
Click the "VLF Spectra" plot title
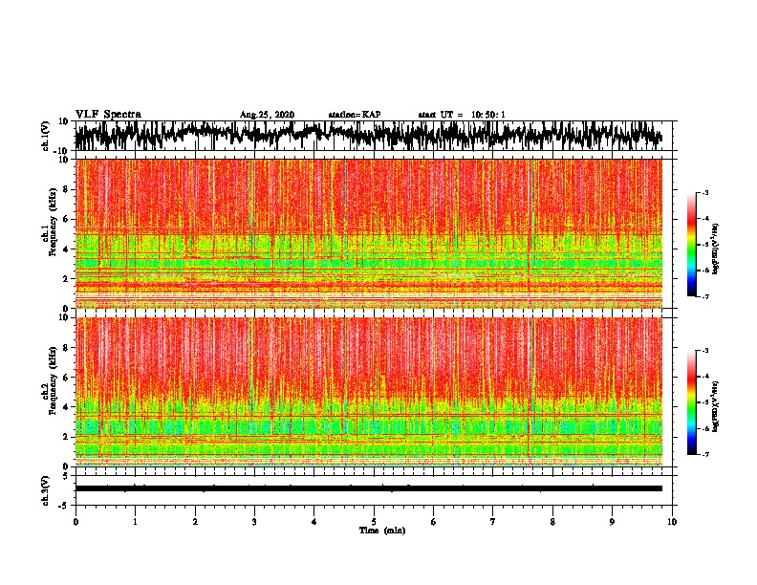tap(108, 114)
